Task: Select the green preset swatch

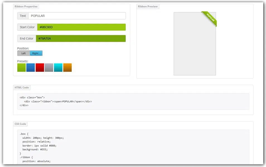Action: coord(21,67)
